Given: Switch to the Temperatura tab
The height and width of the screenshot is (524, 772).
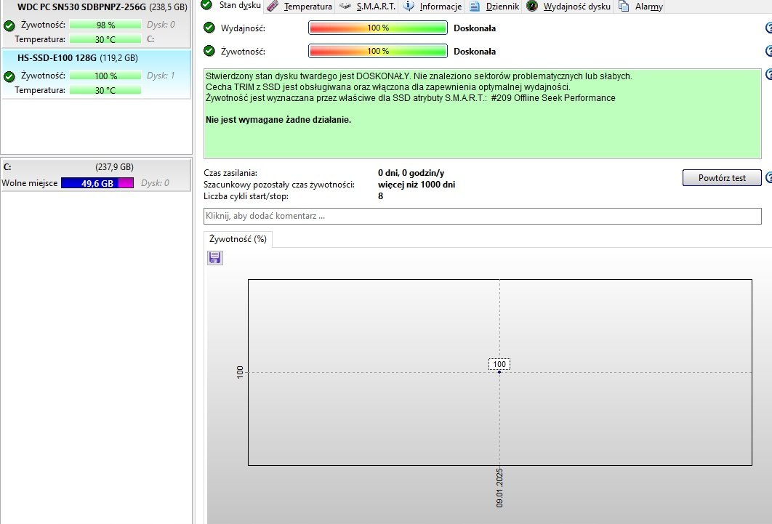Looking at the screenshot, I should [x=299, y=7].
